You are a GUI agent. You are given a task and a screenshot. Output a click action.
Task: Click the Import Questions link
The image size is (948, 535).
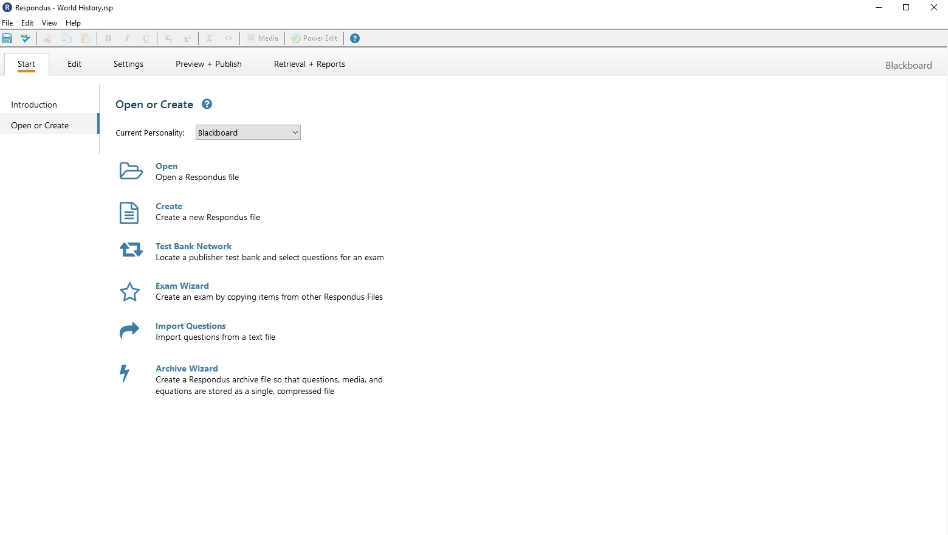[190, 326]
